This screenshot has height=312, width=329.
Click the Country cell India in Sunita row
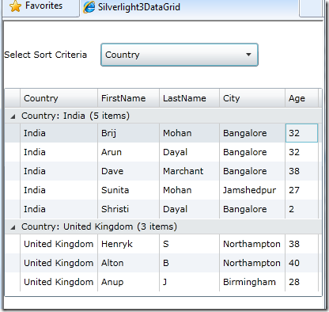(x=59, y=190)
